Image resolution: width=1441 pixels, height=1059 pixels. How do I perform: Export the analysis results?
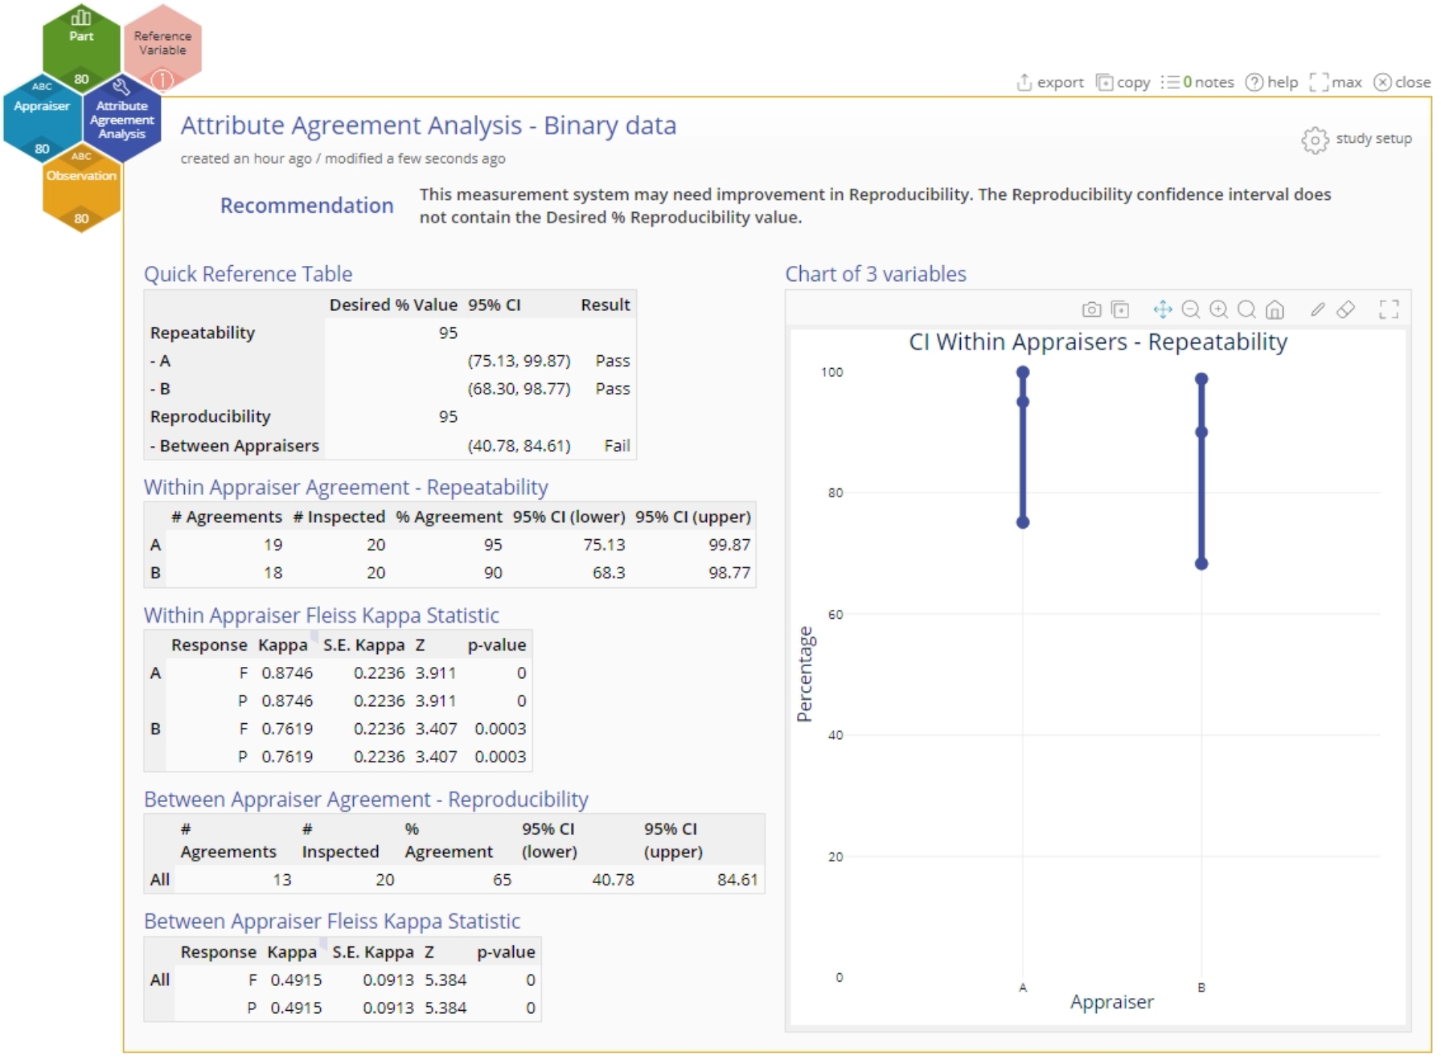(1050, 82)
